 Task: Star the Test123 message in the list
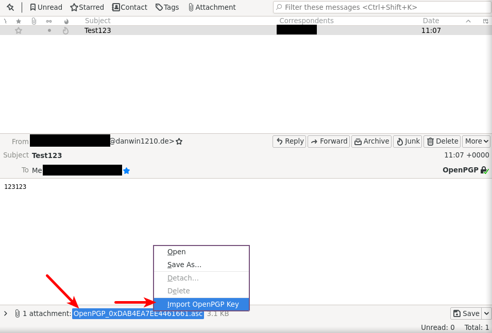coord(19,30)
